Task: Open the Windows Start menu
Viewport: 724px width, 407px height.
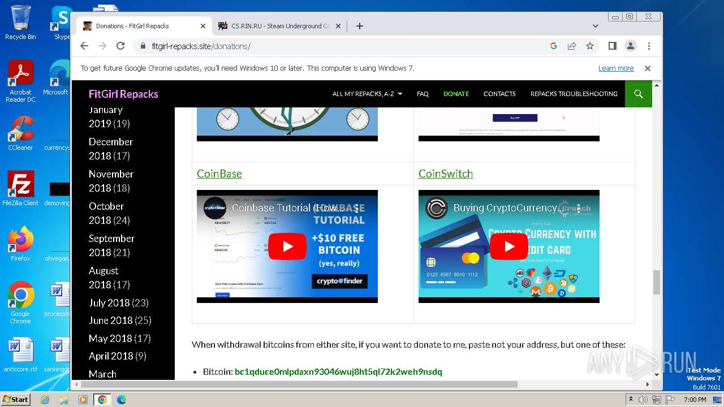Action: [x=16, y=400]
